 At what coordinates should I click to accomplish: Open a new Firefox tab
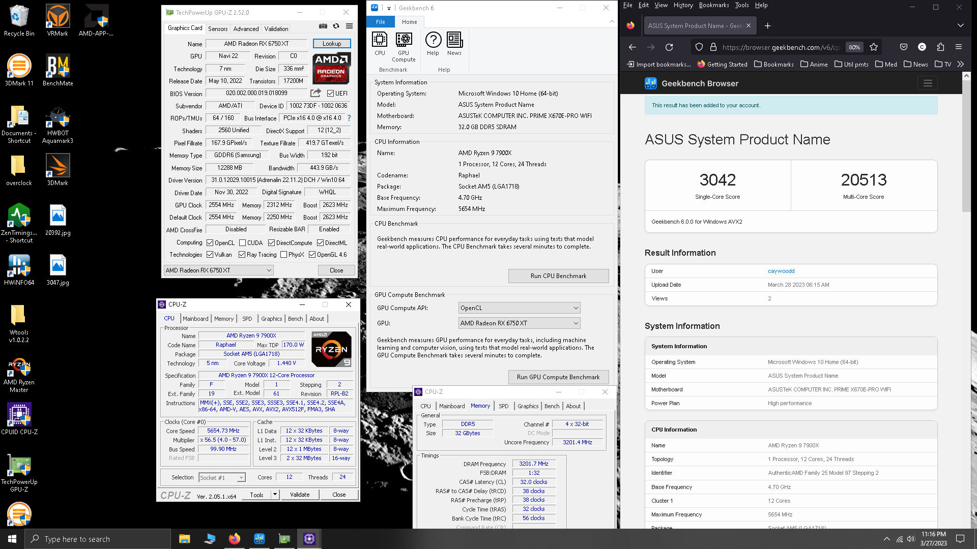click(767, 26)
